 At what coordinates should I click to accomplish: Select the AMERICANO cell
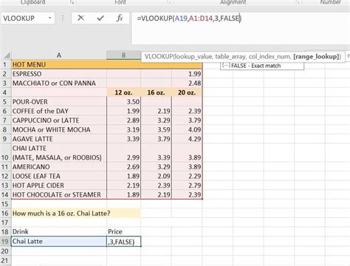59,167
